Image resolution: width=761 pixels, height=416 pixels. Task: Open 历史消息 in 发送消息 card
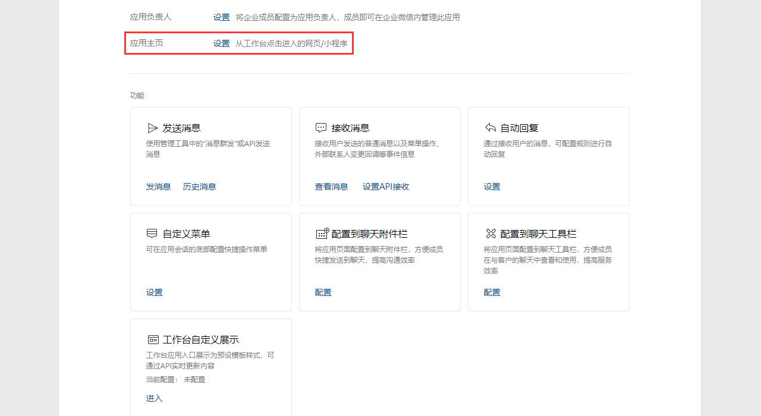click(x=199, y=187)
